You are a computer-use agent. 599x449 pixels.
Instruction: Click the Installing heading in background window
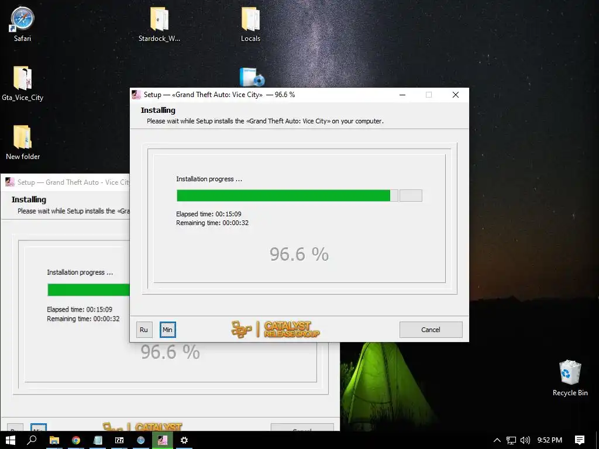pyautogui.click(x=29, y=200)
